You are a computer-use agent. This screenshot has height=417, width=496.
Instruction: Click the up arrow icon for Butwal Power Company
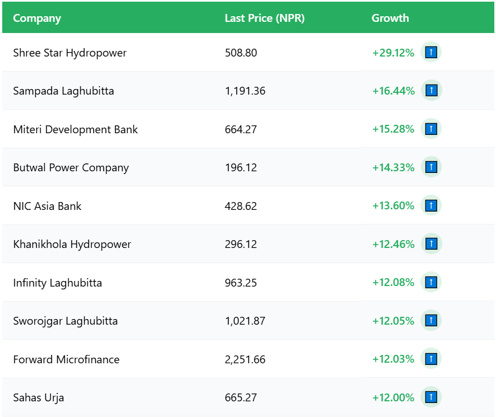coord(431,167)
